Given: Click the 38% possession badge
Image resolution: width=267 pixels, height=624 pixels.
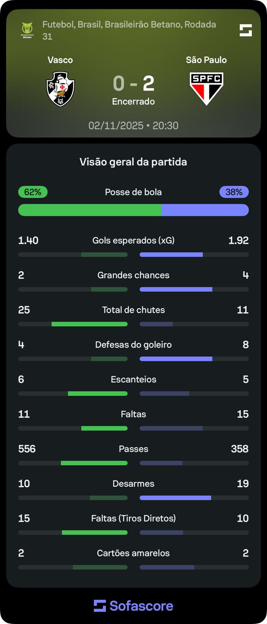Looking at the screenshot, I should [234, 192].
